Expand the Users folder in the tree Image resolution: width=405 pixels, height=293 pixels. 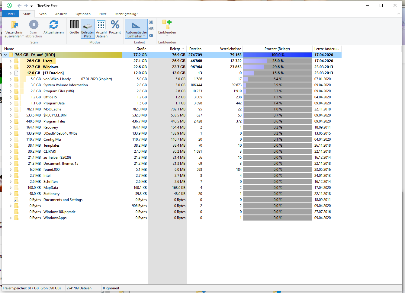coord(11,61)
